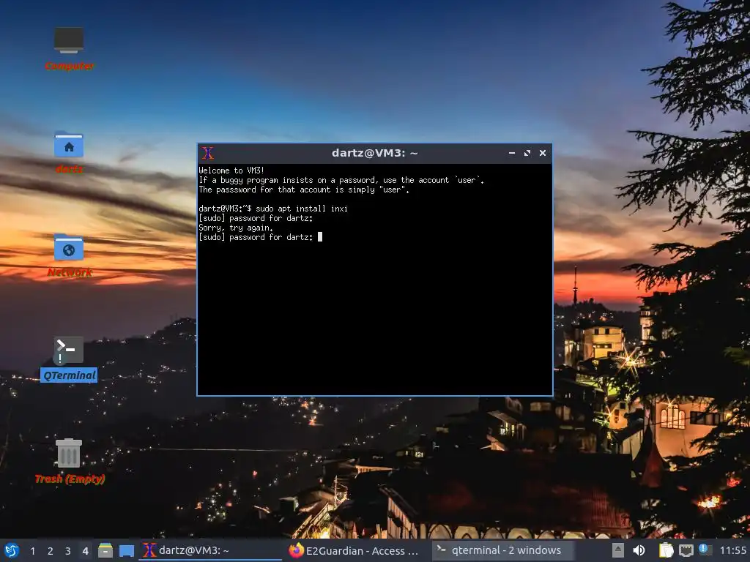
Task: Expand the hidden system tray arrow
Action: click(618, 550)
